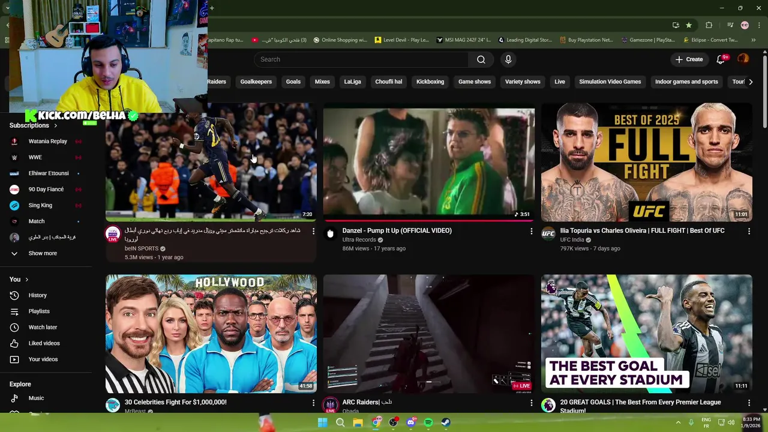The height and width of the screenshot is (432, 768).
Task: Open 90 Day Fiancé subscription
Action: (x=46, y=190)
